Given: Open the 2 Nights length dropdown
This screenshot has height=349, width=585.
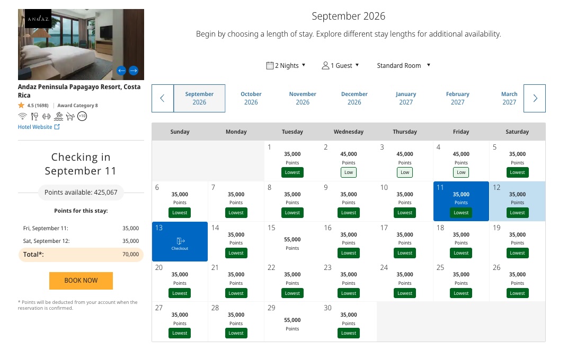Looking at the screenshot, I should pyautogui.click(x=286, y=65).
